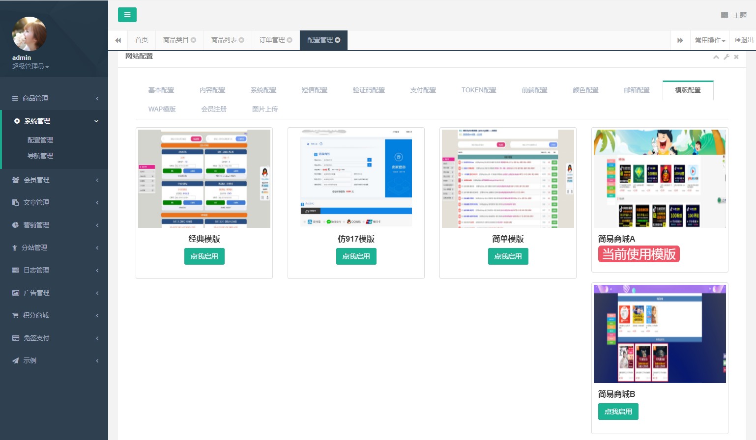
Task: Enable the 简单模版 template with 点我启用
Action: coord(508,256)
